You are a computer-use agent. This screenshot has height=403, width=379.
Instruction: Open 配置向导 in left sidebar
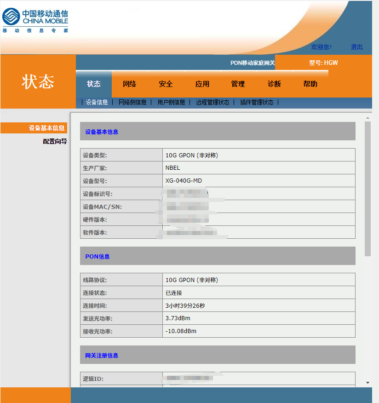(x=55, y=141)
